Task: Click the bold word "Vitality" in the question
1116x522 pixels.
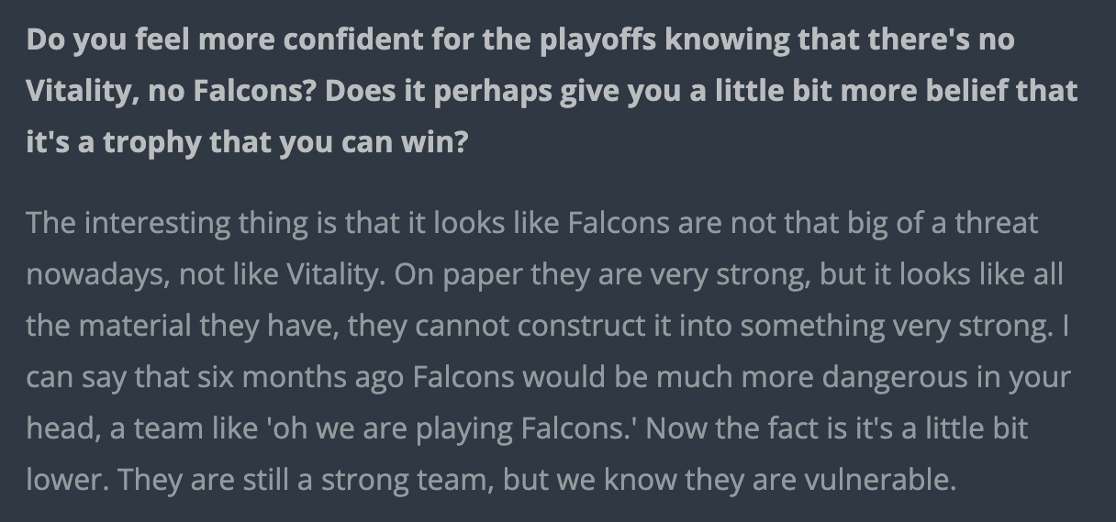Action: [x=76, y=92]
